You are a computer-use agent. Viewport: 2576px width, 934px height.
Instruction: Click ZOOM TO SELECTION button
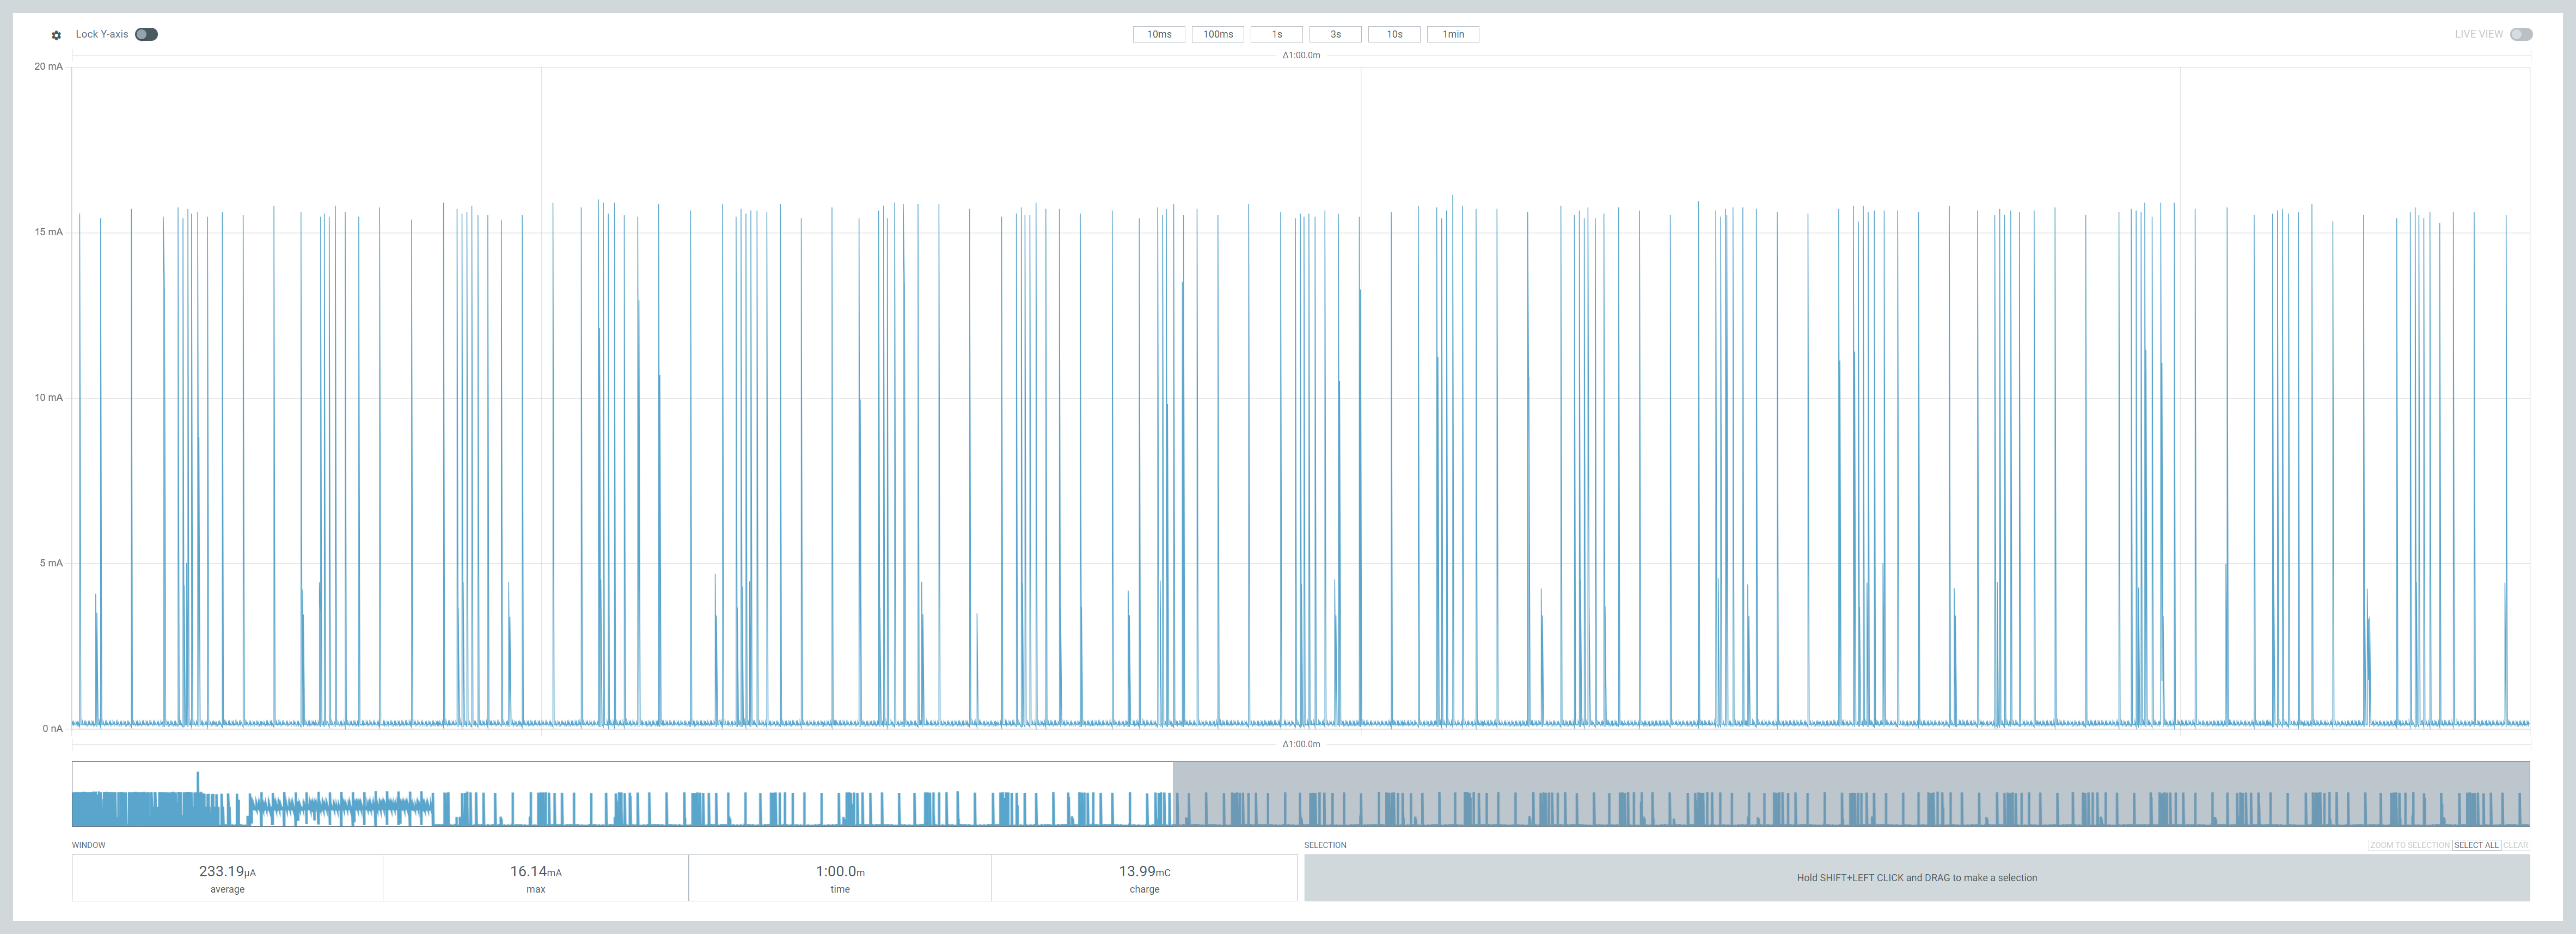[x=2408, y=845]
